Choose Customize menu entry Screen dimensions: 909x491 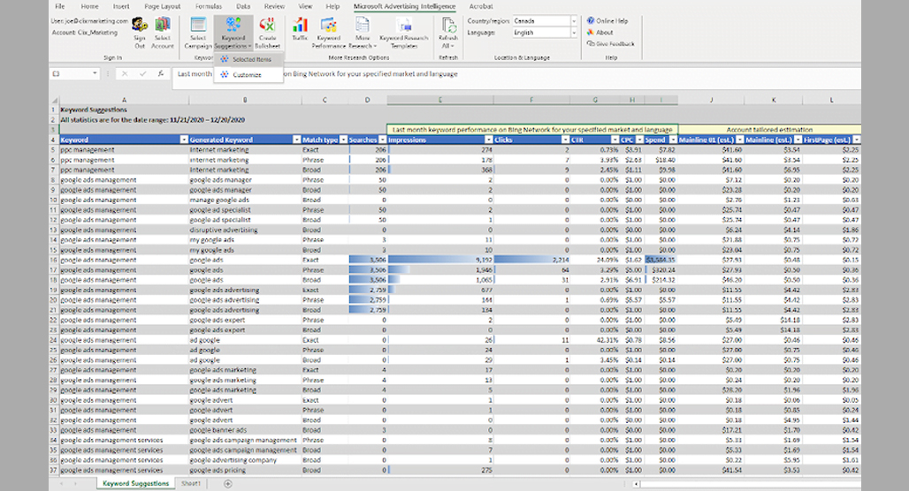[x=248, y=75]
